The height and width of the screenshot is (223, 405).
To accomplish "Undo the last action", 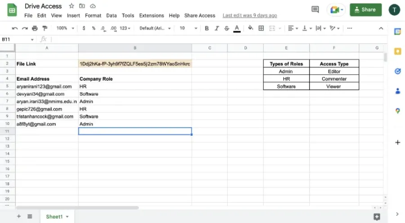I will (x=15, y=28).
